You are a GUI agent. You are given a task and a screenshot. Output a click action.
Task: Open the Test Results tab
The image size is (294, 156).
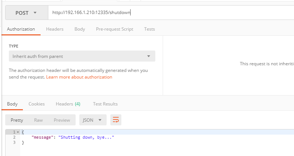pyautogui.click(x=105, y=104)
